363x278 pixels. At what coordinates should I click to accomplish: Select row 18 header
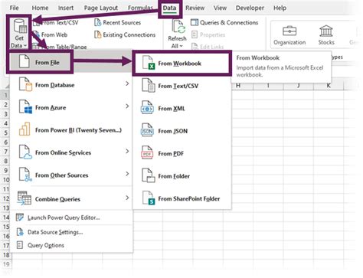tap(6, 255)
